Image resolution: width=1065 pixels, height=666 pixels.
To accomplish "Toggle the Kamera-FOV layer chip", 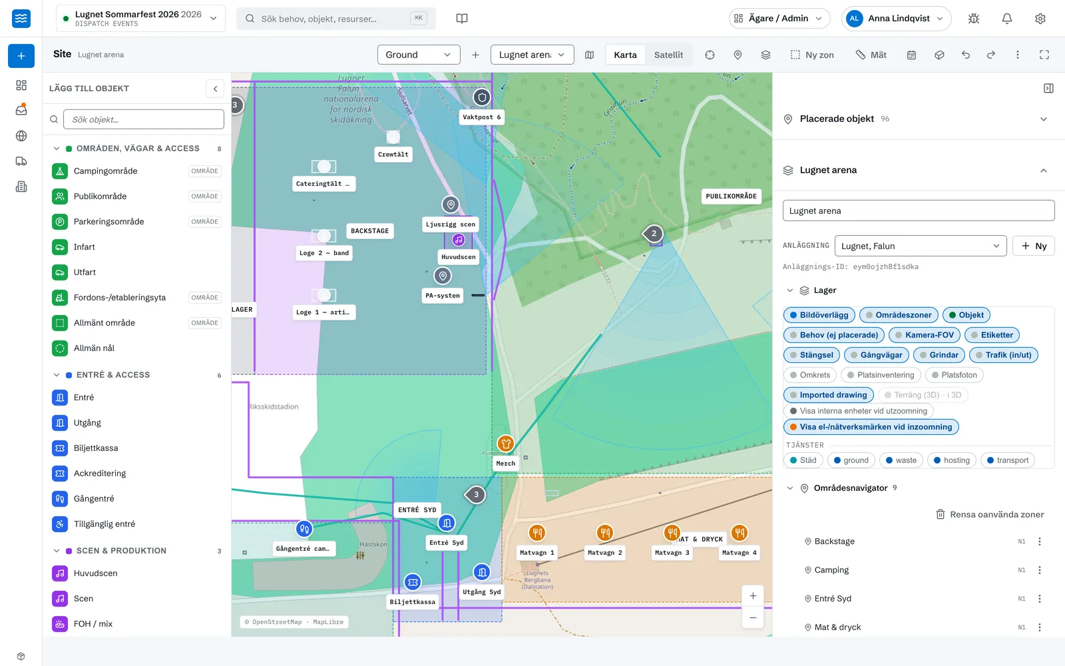I will pyautogui.click(x=925, y=335).
